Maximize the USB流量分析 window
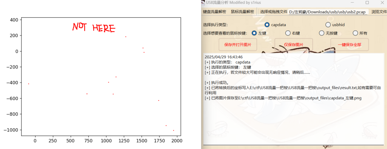Image resolution: width=387 pixels, height=149 pixels. (367, 3)
